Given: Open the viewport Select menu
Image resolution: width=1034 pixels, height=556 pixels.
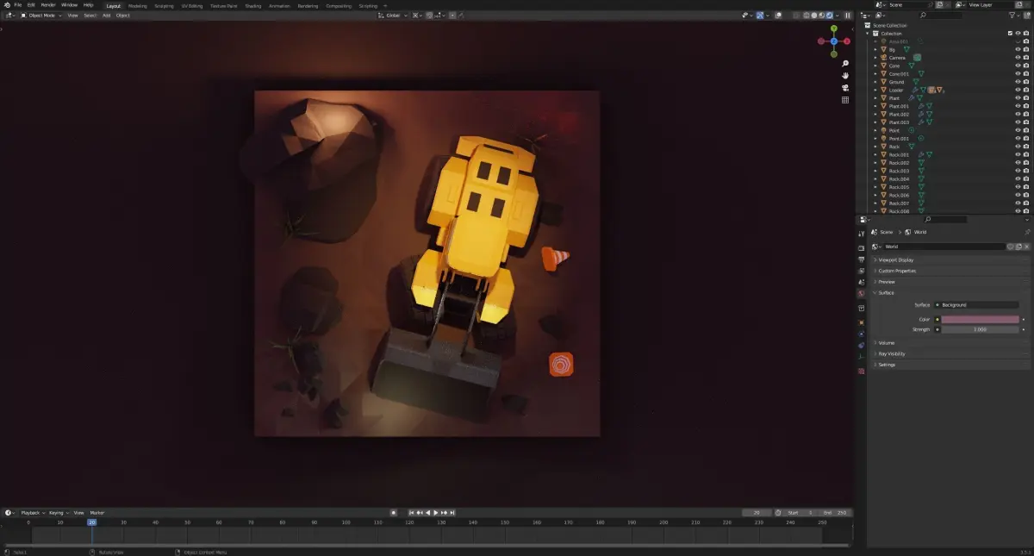Looking at the screenshot, I should point(90,16).
